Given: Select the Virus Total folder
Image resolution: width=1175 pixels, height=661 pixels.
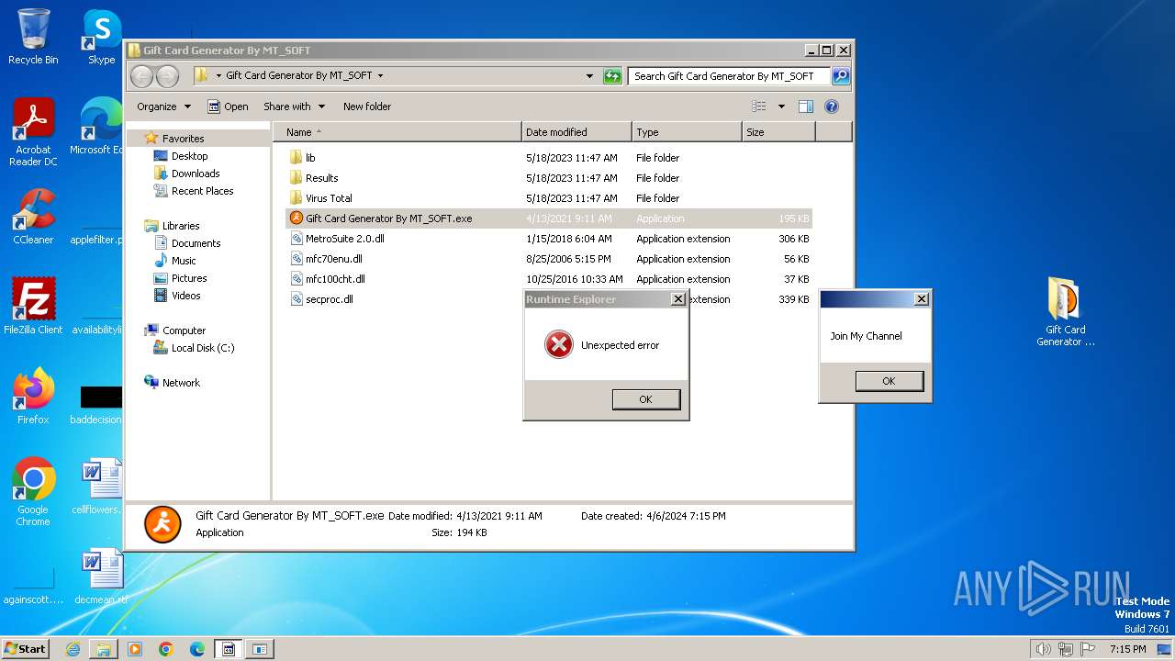Looking at the screenshot, I should (549, 198).
